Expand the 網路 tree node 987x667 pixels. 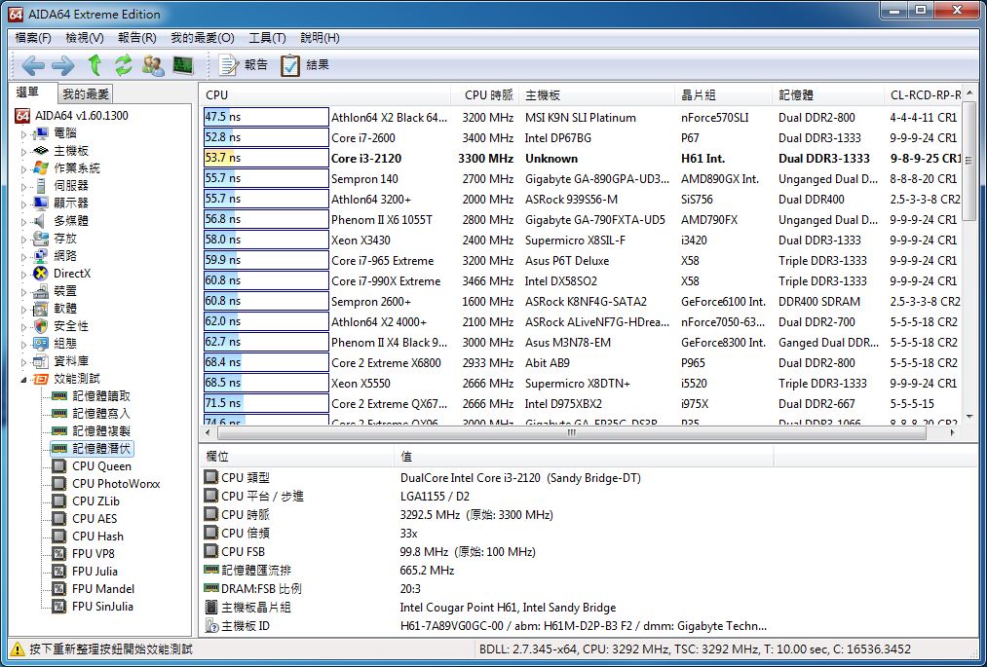coord(24,256)
